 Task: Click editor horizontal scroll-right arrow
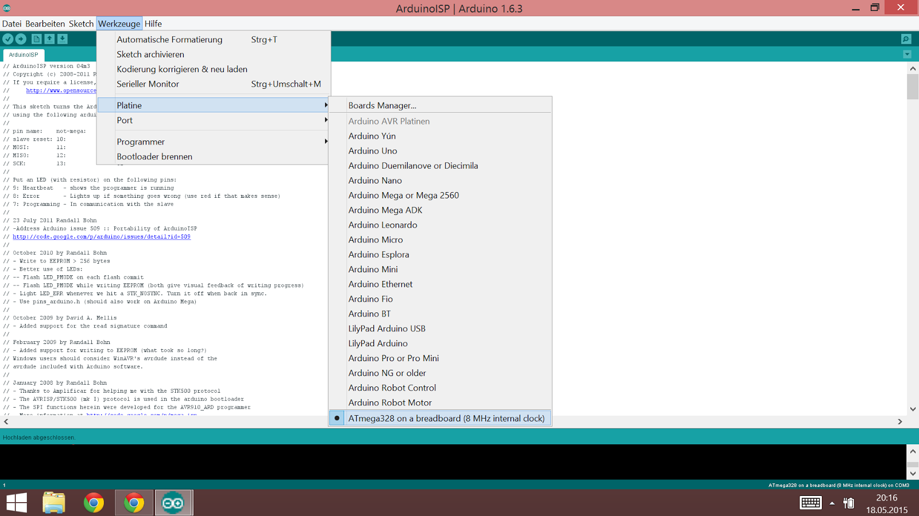pyautogui.click(x=900, y=421)
